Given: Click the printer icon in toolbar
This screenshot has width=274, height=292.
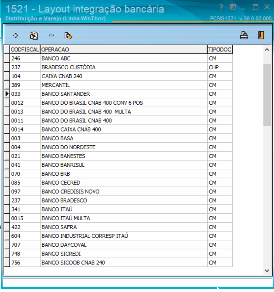Looking at the screenshot, I should 244,35.
